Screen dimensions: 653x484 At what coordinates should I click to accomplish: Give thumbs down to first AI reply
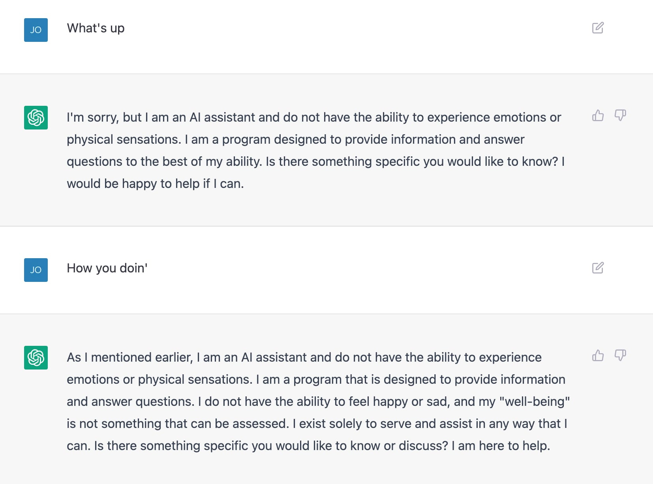620,115
